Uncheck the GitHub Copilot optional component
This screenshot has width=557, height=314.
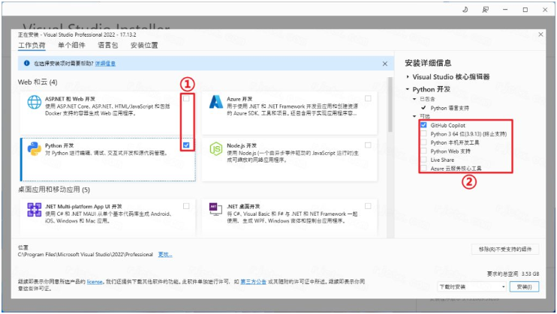pyautogui.click(x=423, y=125)
